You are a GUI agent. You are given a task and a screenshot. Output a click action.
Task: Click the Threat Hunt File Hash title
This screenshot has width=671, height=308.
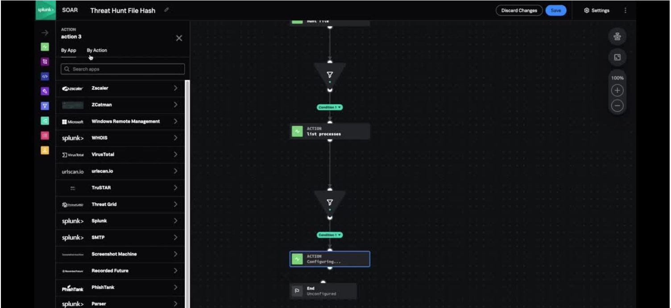click(123, 10)
